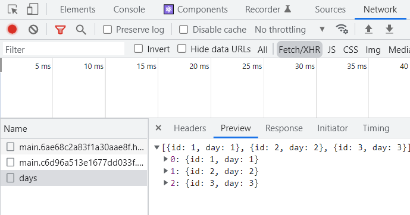Image resolution: width=410 pixels, height=215 pixels.
Task: Switch to the Sources panel tab
Action: coord(330,10)
